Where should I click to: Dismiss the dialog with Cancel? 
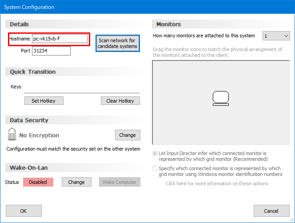(271, 211)
